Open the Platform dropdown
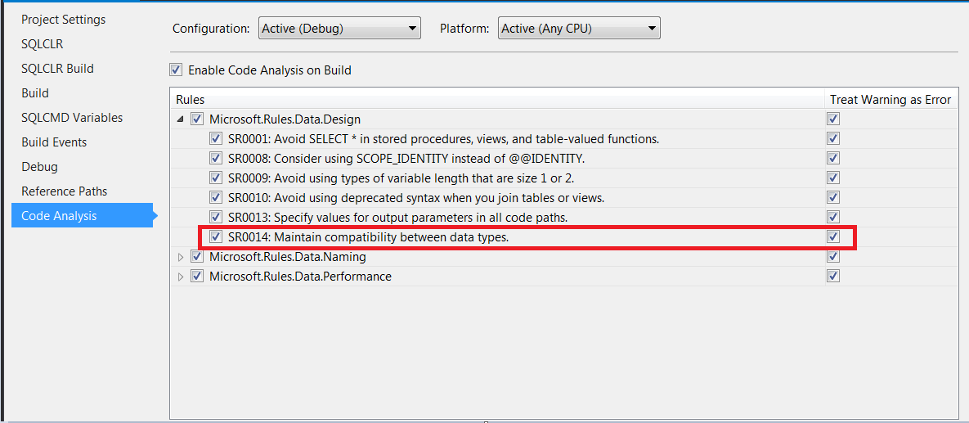Image resolution: width=969 pixels, height=423 pixels. coord(579,29)
